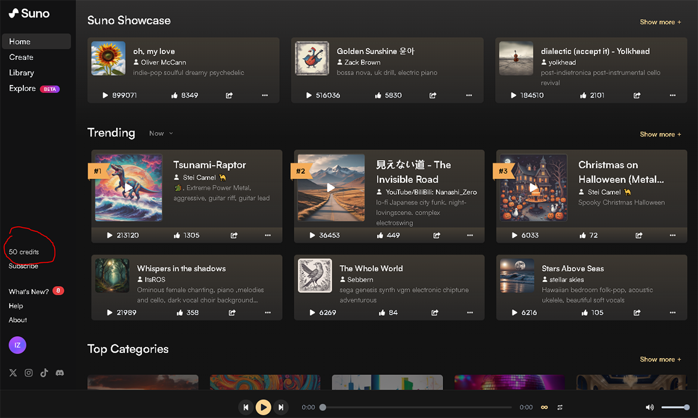Open the What's New section
The image size is (698, 418).
[36, 291]
